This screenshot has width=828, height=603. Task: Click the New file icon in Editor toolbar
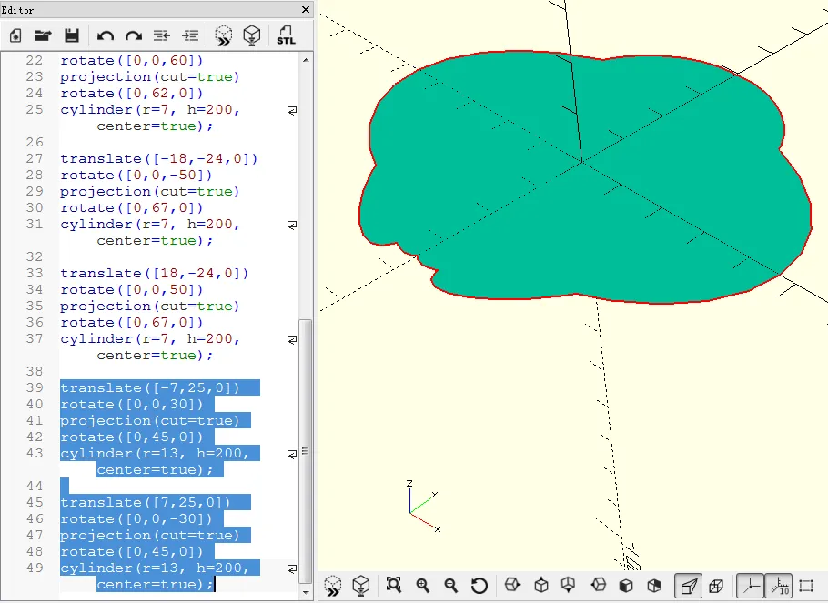[x=15, y=35]
